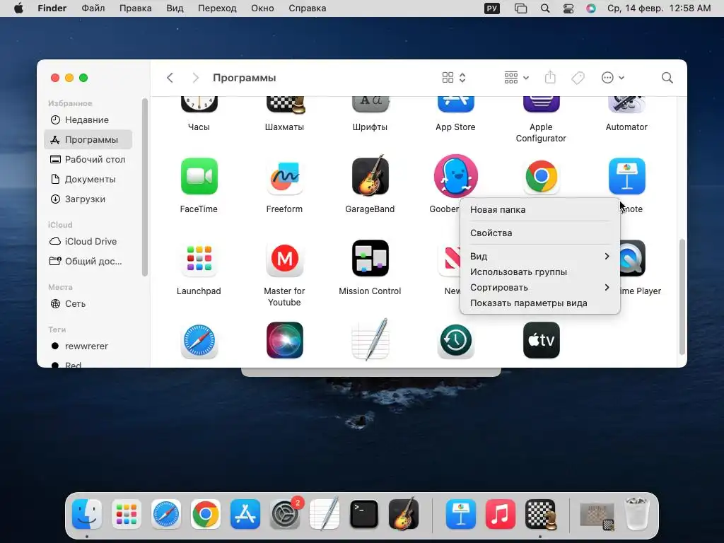This screenshot has width=724, height=543.
Task: Open the icon view switcher dropdown
Action: coord(454,78)
